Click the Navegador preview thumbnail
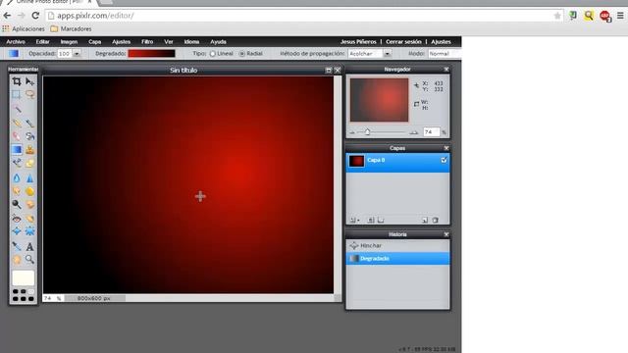Screen dimensions: 628x353 click(x=379, y=100)
